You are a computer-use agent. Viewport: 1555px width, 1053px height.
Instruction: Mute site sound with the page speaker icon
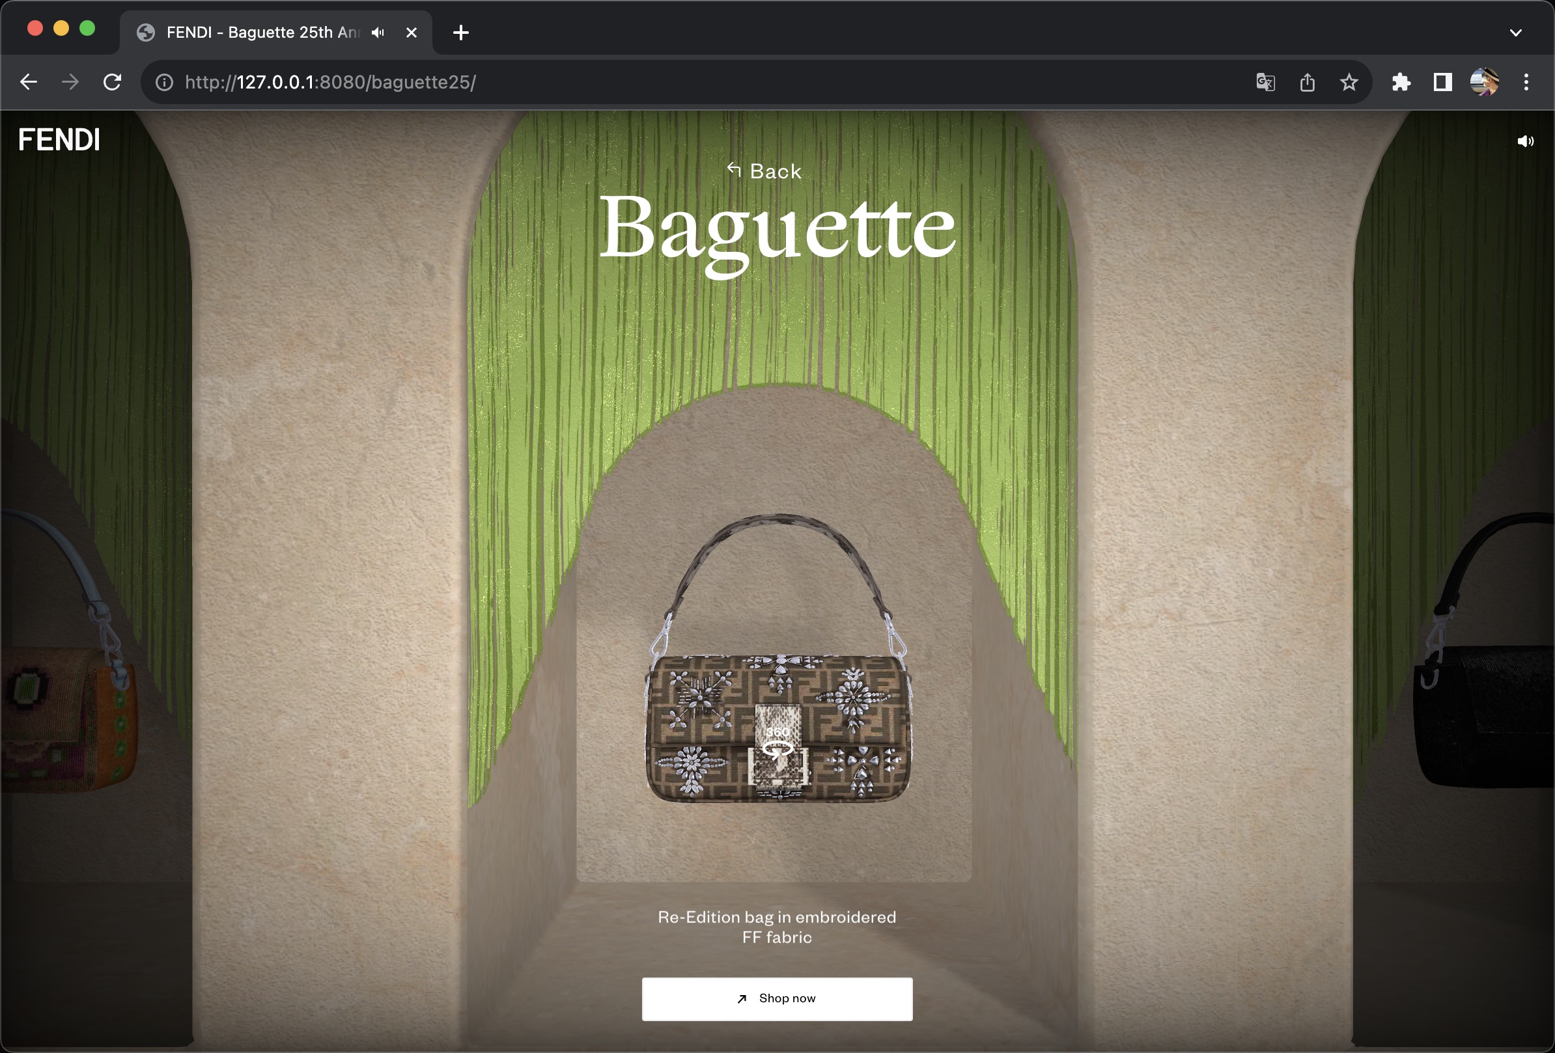point(1525,141)
